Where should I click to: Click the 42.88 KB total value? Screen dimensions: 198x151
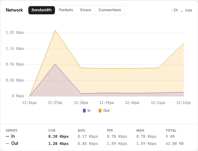[x=174, y=144]
